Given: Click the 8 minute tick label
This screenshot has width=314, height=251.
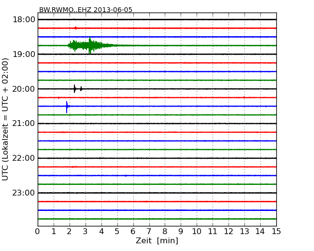Looking at the screenshot, I should [165, 232].
